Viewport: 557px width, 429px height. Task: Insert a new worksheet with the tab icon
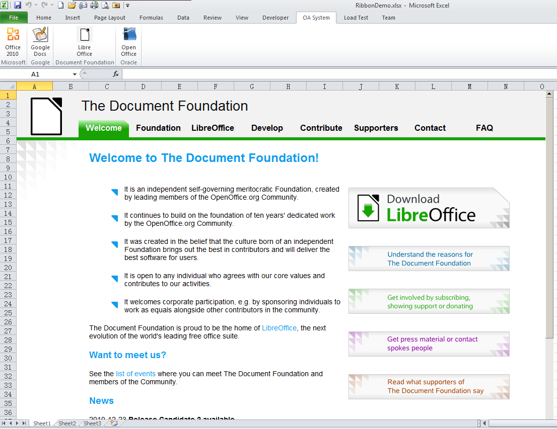point(114,423)
